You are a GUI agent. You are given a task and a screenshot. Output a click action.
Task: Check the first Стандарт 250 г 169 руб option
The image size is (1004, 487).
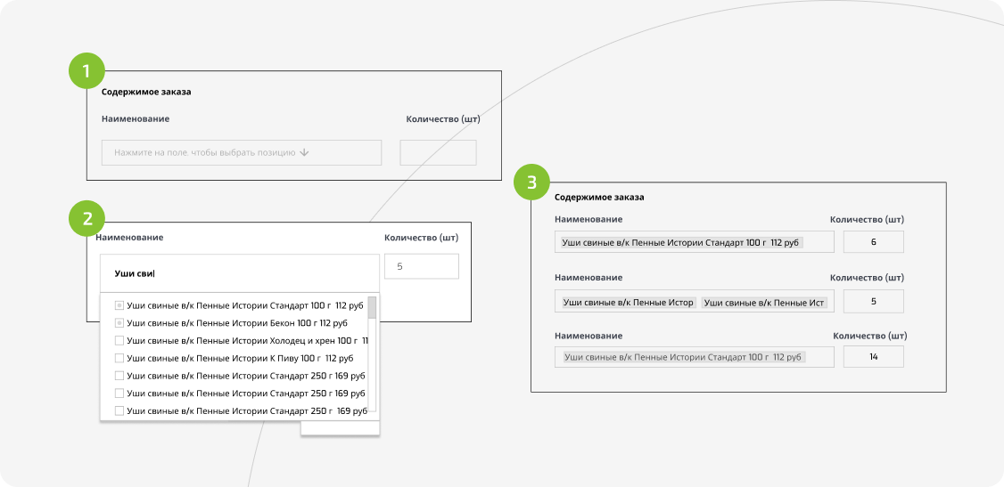coord(119,376)
